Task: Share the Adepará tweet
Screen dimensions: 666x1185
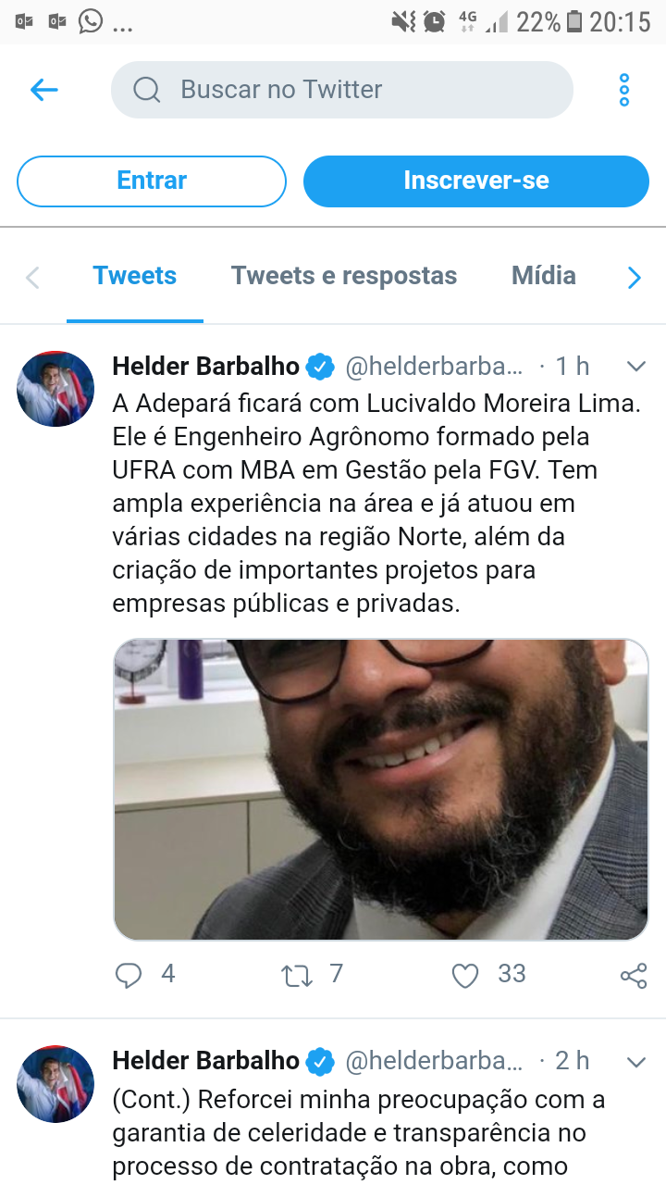Action: click(x=634, y=975)
